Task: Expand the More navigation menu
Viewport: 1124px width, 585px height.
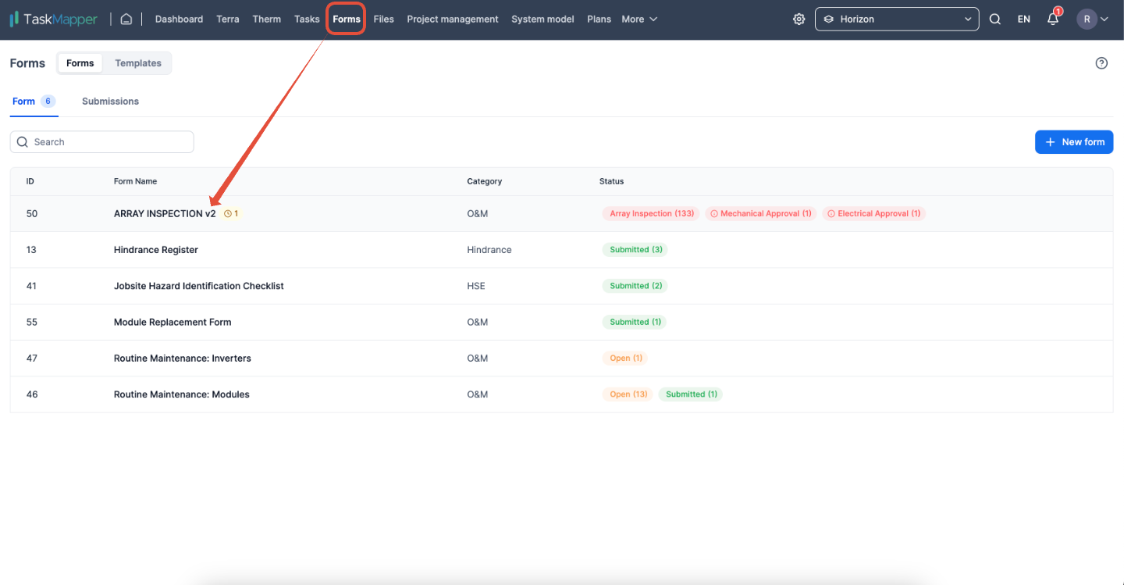Action: click(x=639, y=20)
